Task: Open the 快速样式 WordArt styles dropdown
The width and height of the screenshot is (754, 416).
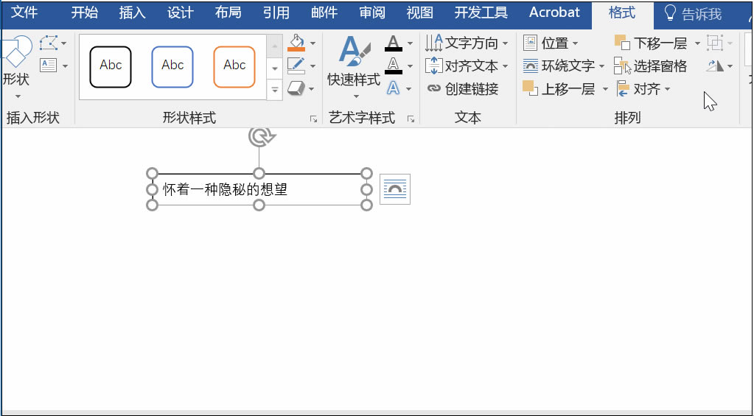Action: [354, 80]
